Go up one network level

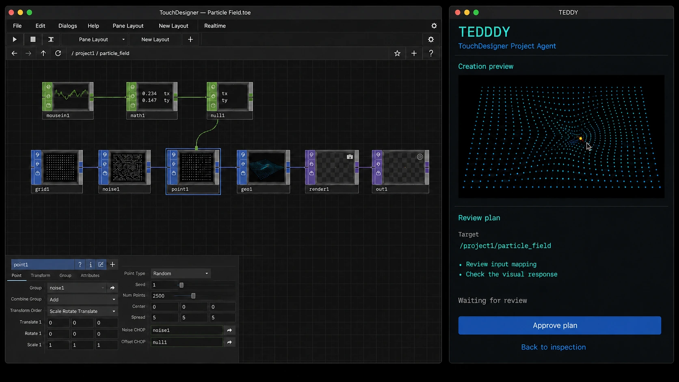[x=43, y=53]
